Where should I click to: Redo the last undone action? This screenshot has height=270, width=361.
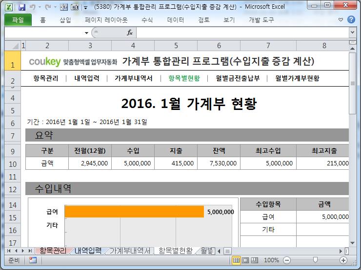point(48,7)
